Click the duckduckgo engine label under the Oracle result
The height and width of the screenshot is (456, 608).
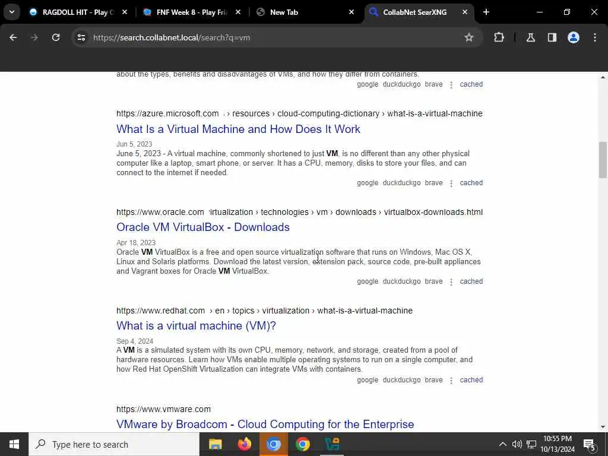click(402, 281)
